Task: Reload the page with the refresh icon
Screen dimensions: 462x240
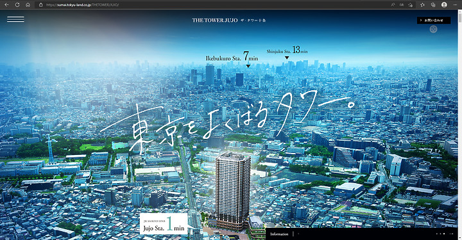Action: point(17,4)
